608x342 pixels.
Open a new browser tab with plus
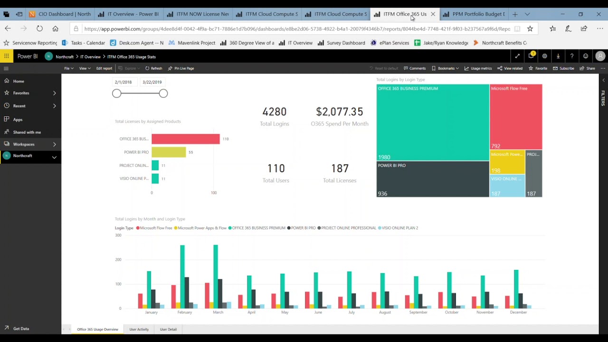[x=515, y=14]
